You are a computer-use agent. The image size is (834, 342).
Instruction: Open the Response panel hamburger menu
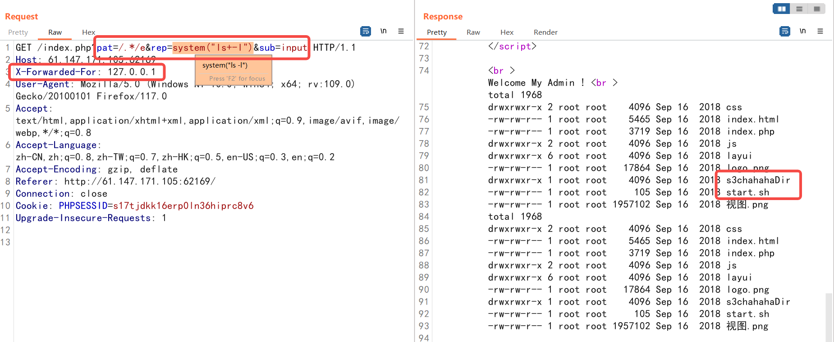click(x=820, y=31)
